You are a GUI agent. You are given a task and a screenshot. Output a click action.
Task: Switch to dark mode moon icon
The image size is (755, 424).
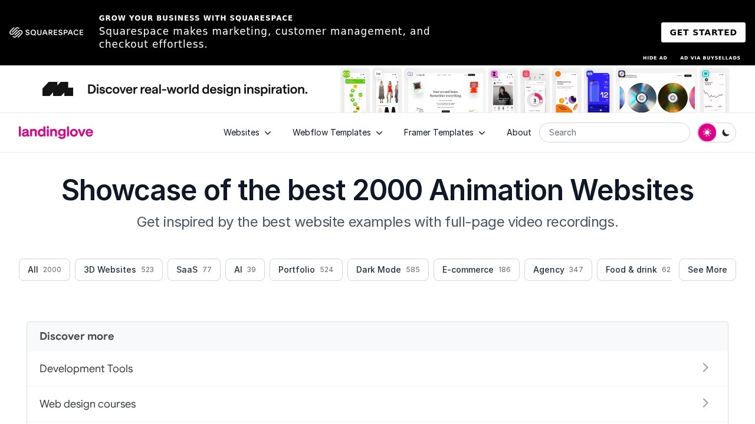tap(726, 132)
